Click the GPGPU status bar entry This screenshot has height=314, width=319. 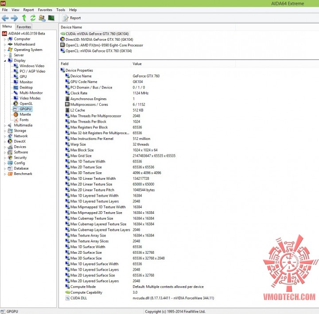[x=9, y=311]
